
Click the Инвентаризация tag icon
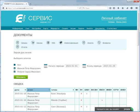(61, 43)
